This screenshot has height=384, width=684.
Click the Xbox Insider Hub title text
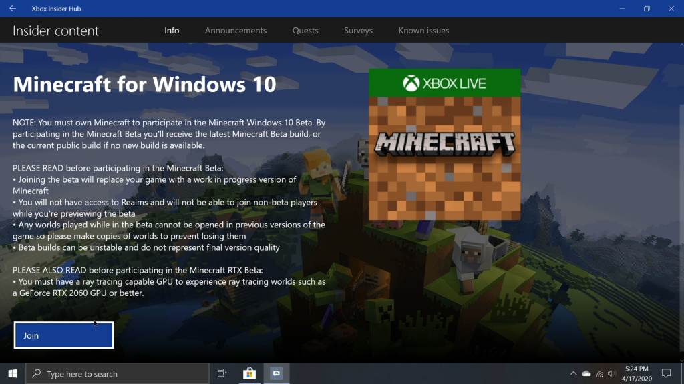pyautogui.click(x=56, y=8)
